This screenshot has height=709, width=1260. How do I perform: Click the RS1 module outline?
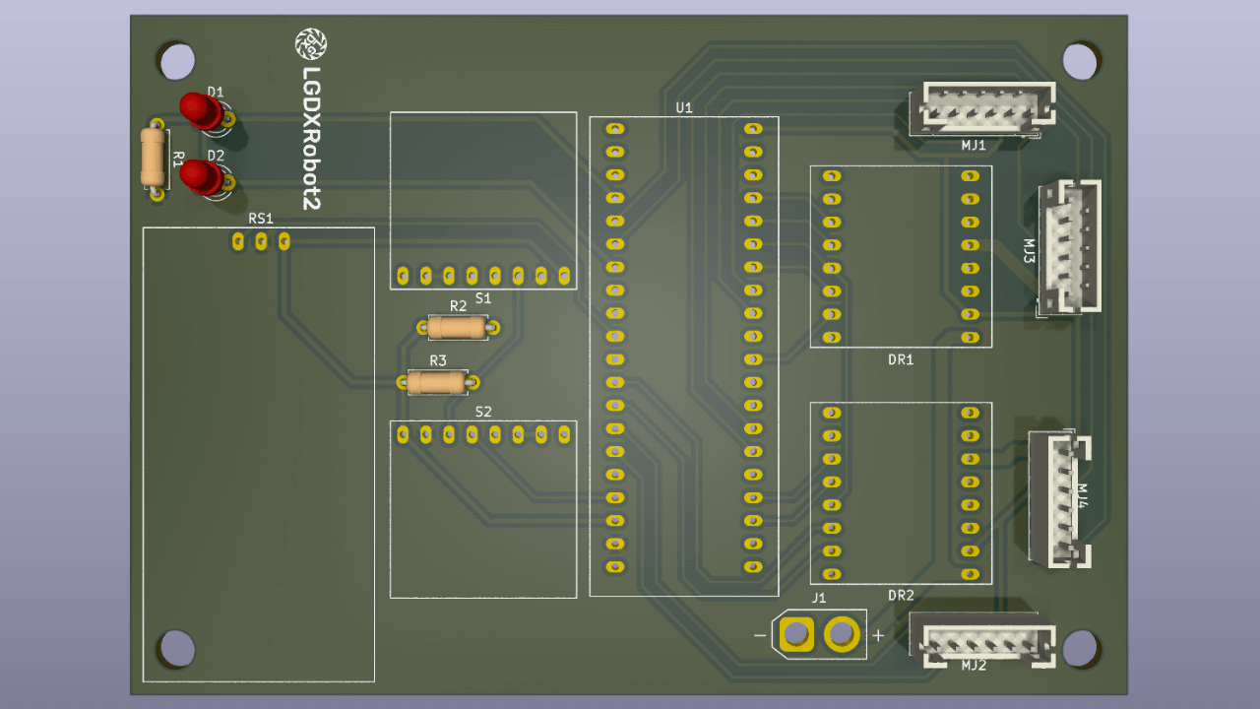(258, 453)
